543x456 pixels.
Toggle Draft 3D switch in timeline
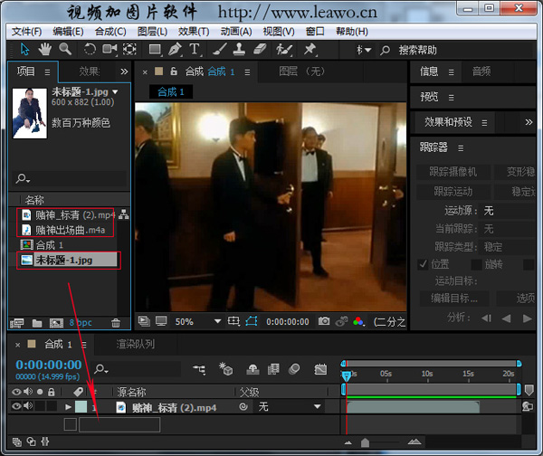[226, 369]
